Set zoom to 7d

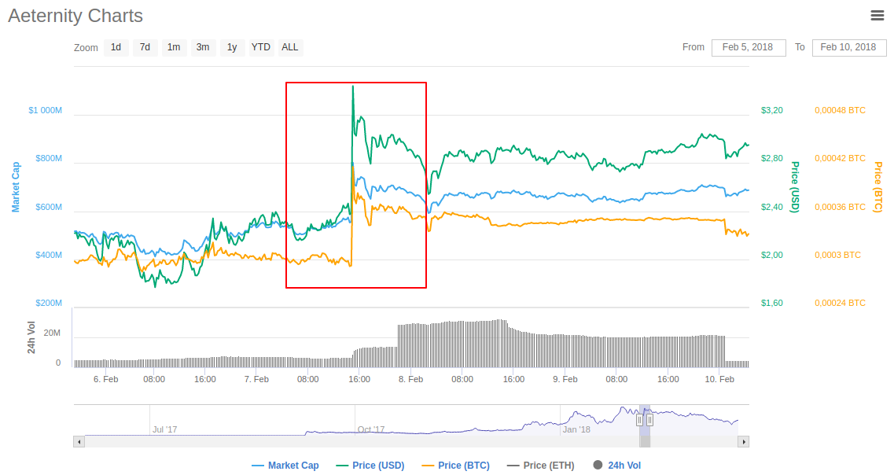click(145, 47)
